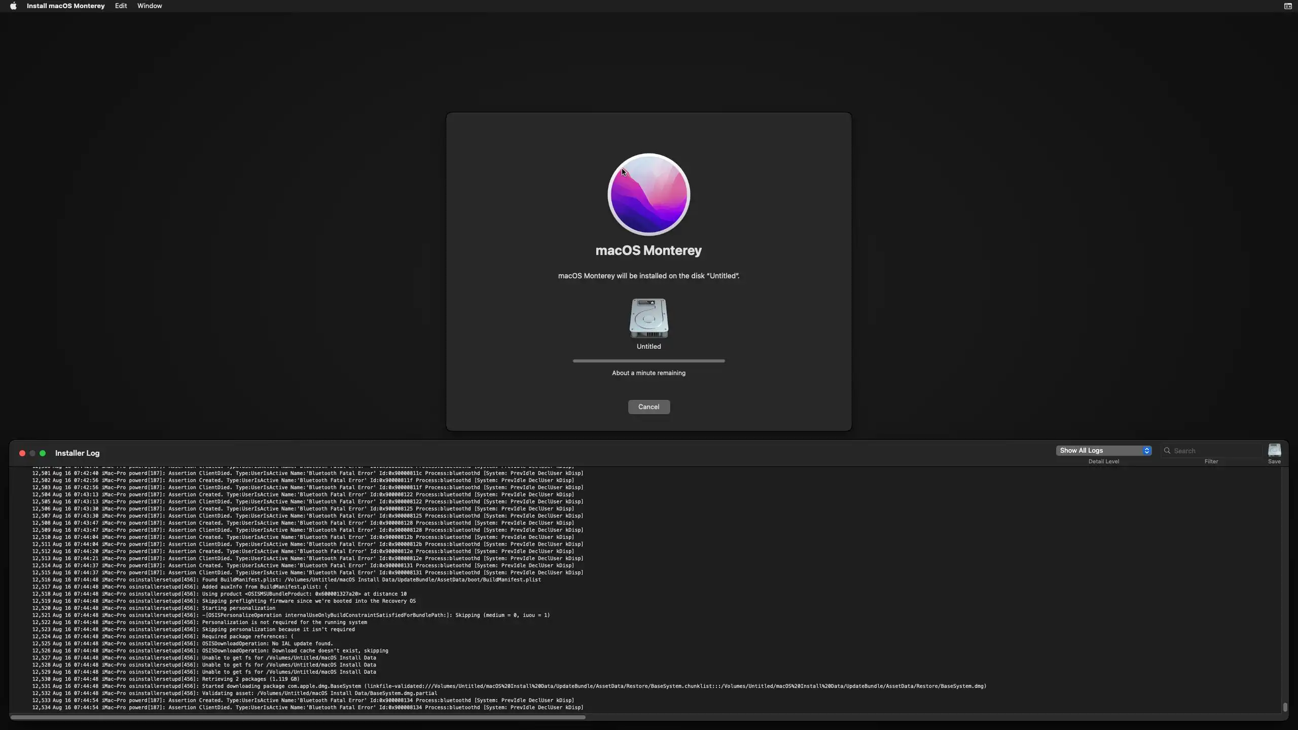Click the Detail Level dropdown arrows

click(1146, 451)
